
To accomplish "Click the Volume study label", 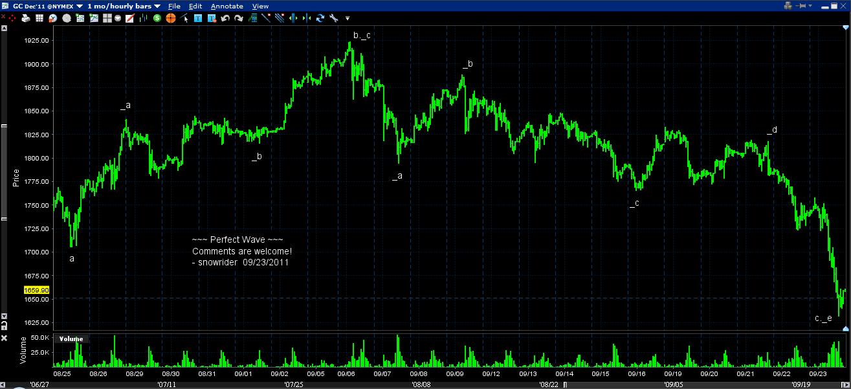I will coord(71,339).
